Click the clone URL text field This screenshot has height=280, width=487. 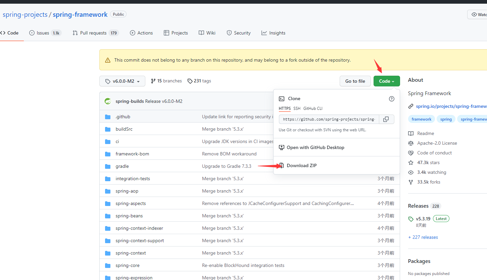329,119
